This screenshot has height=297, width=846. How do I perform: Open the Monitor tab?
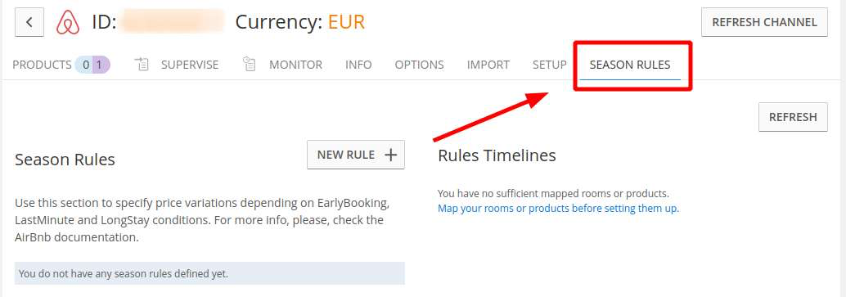point(295,65)
